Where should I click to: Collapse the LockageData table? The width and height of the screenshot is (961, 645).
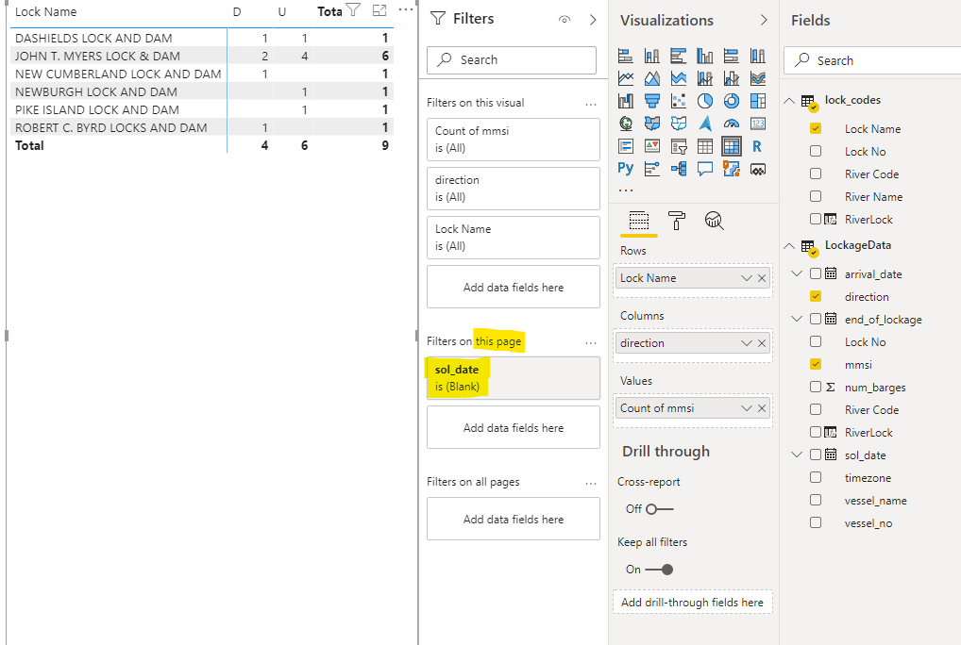click(x=790, y=245)
